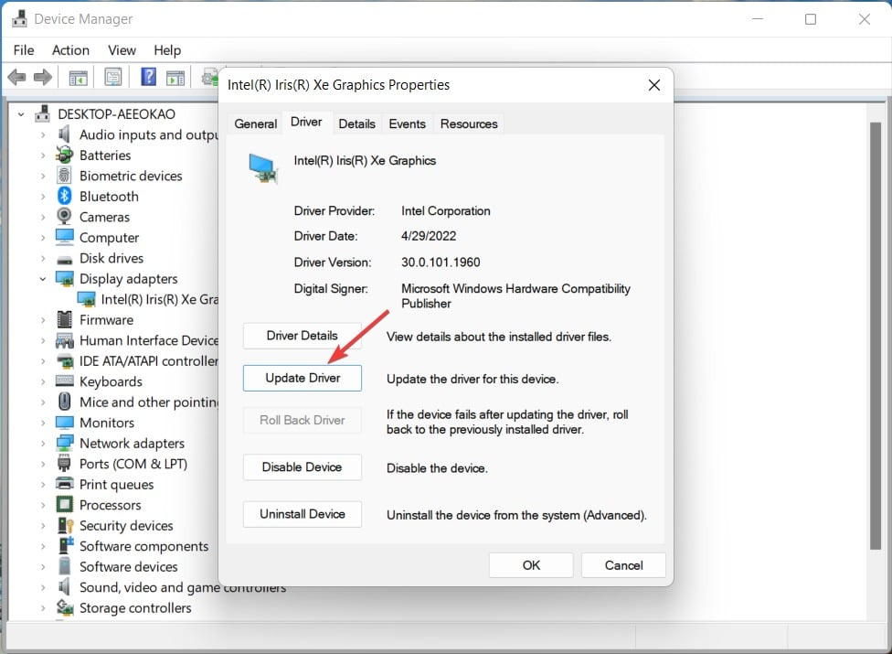This screenshot has height=654, width=892.
Task: Click the Biometric devices fingerprint icon
Action: tap(64, 176)
